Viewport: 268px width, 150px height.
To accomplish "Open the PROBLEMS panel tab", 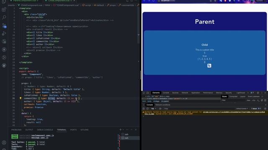I will (x=16, y=130).
